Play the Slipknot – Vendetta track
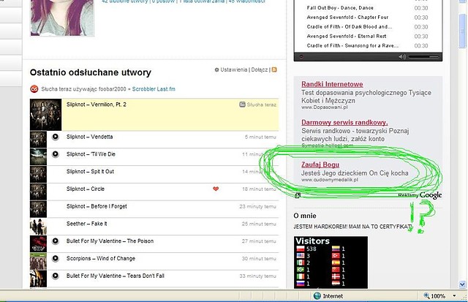The width and height of the screenshot is (468, 302). click(56, 137)
